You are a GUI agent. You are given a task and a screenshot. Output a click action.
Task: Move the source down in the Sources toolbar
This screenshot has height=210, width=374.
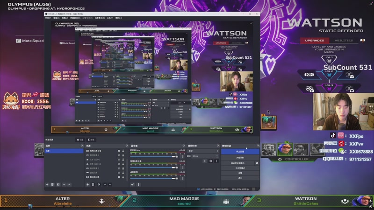click(x=110, y=184)
